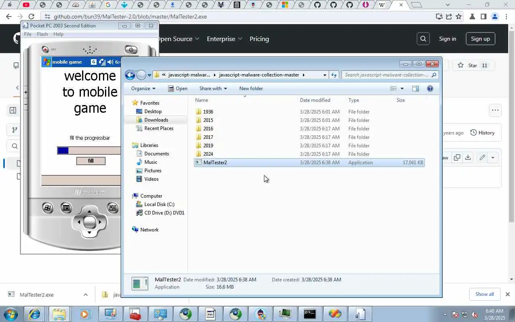
Task: Click Explorer's forward navigation arrow
Action: point(141,75)
